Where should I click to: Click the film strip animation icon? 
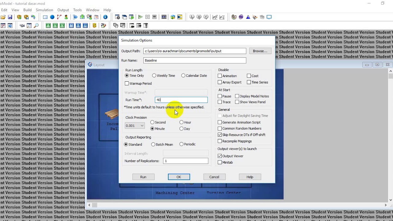point(164,17)
